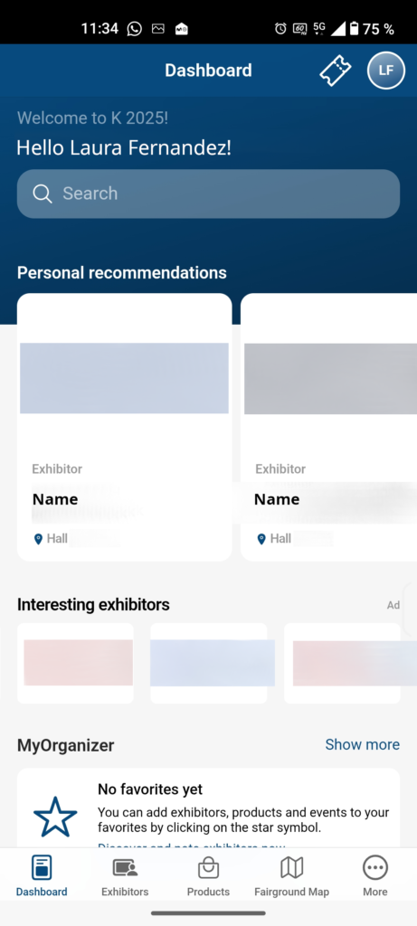The image size is (417, 926).
Task: Open second Interesting exhibitors ad tile
Action: click(208, 663)
